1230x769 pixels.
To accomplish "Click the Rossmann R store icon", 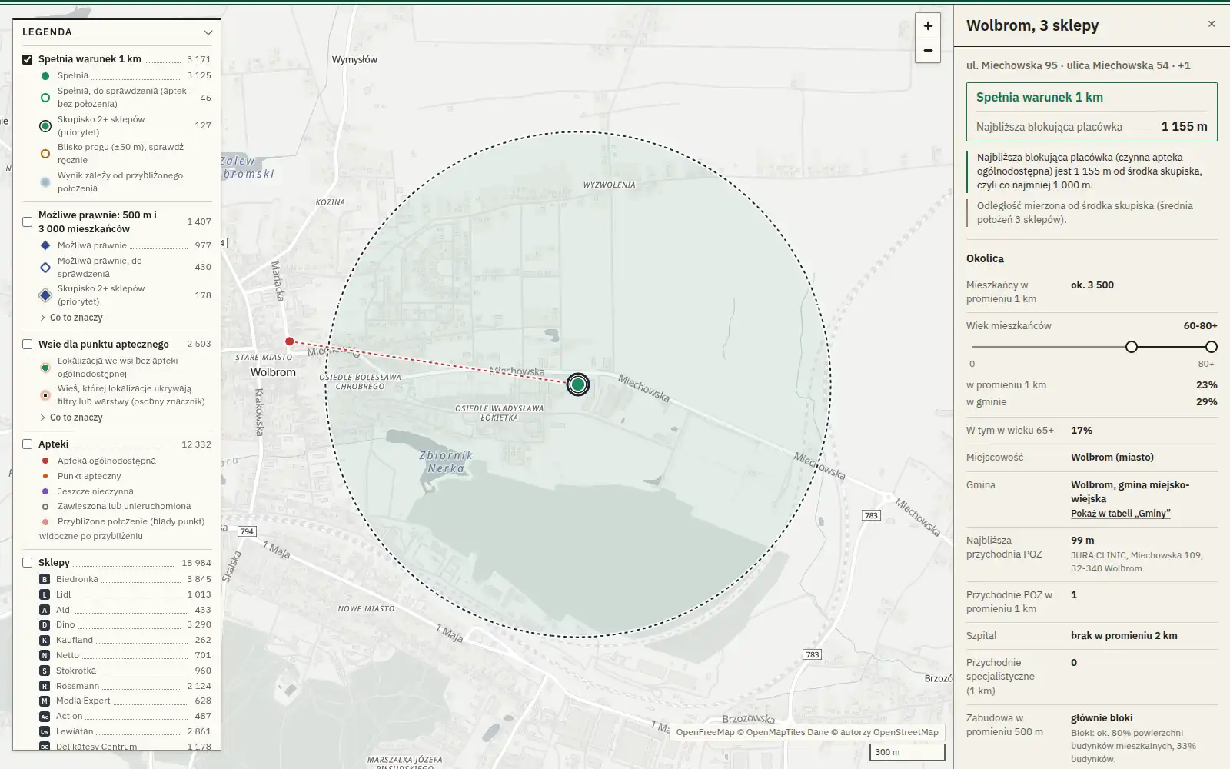I will [45, 686].
